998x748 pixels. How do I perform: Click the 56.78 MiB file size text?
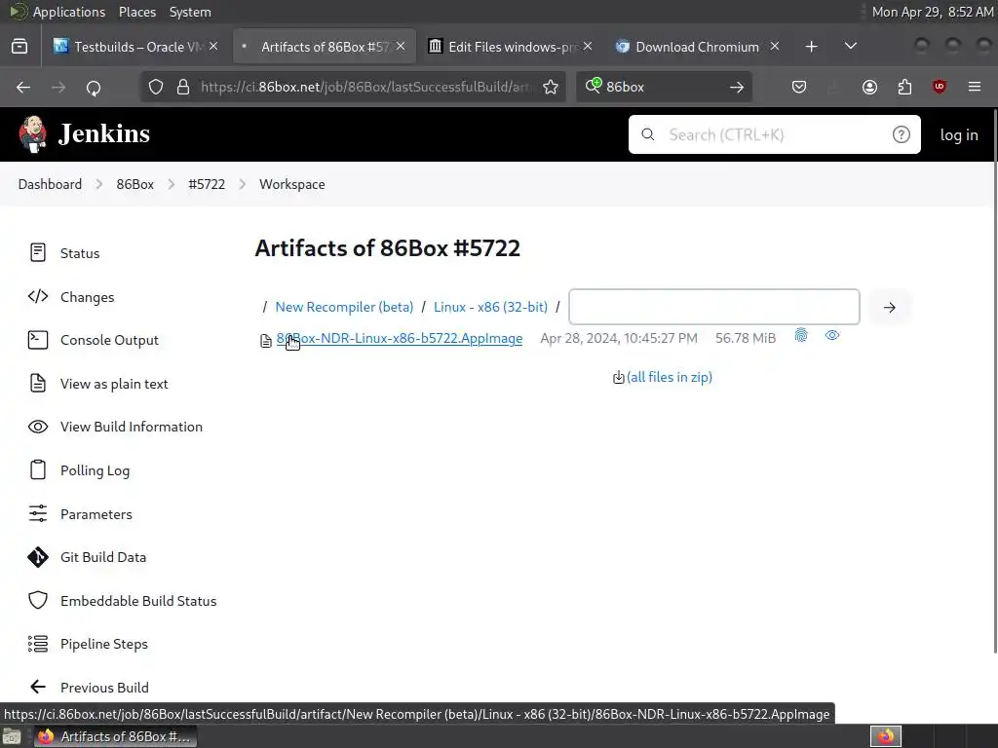746,338
